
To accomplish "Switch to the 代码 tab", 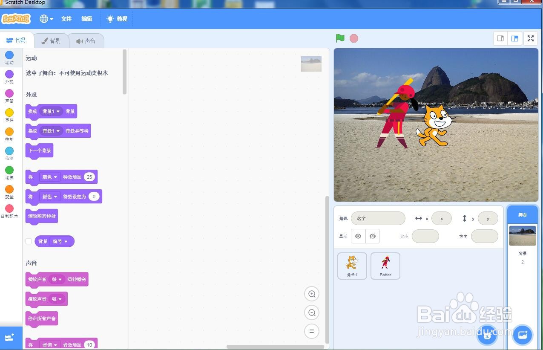I will (x=16, y=40).
